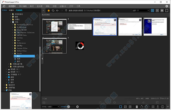Select the white file list thumbnail
171x110 pixels.
[80, 27]
